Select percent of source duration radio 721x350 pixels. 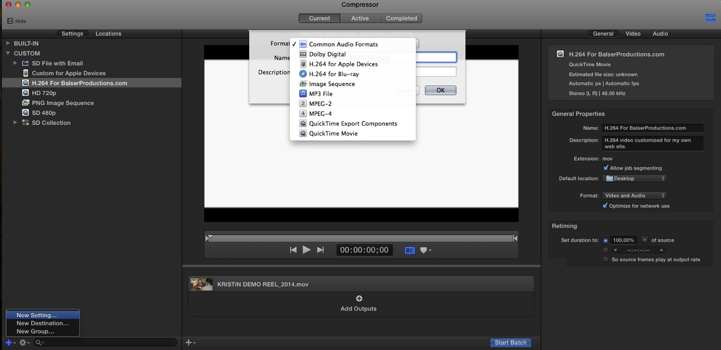(606, 240)
